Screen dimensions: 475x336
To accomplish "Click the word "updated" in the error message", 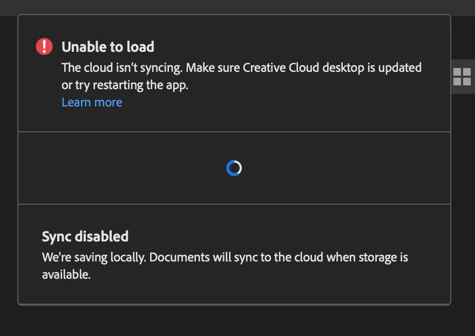I will [400, 68].
